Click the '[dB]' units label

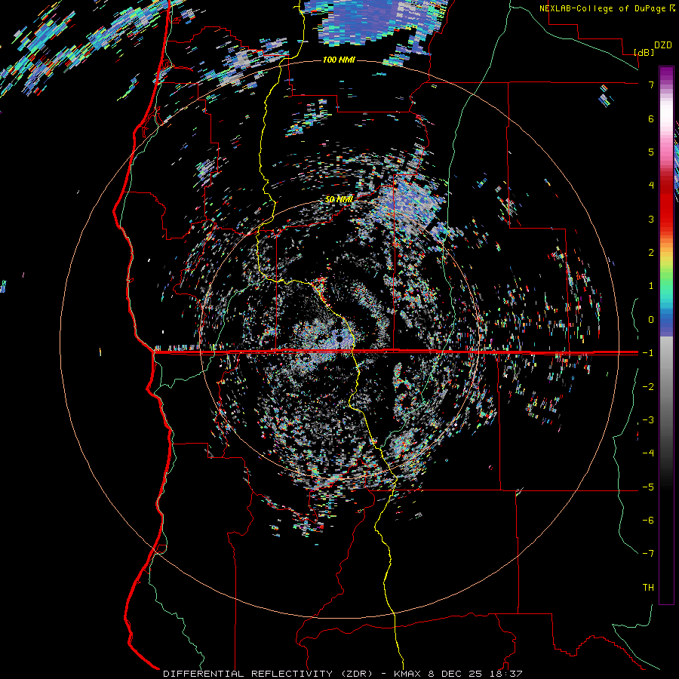(644, 52)
